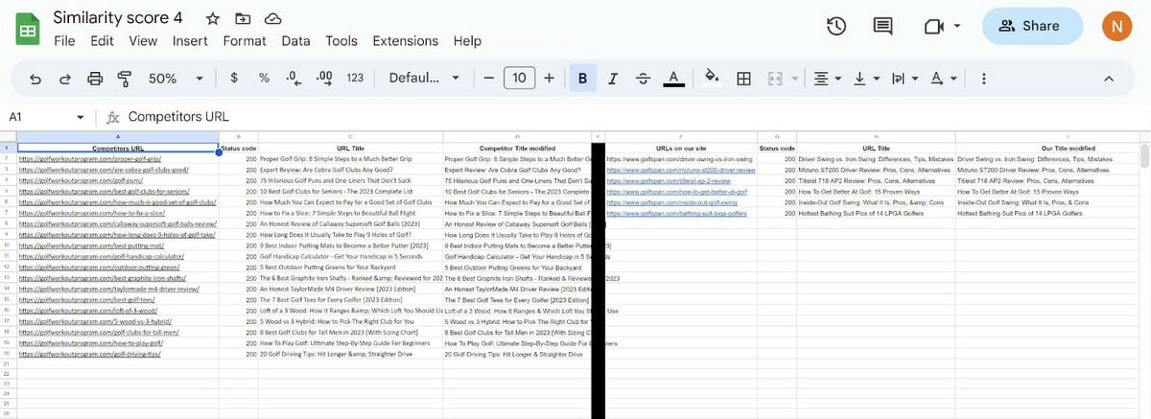The width and height of the screenshot is (1151, 419).
Task: Select the Competitors URL header cell
Action: pos(118,149)
